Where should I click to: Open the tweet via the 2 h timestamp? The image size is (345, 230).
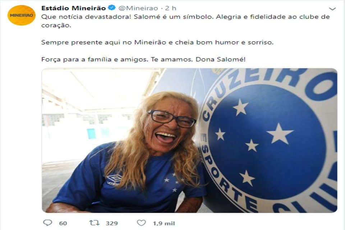(171, 8)
